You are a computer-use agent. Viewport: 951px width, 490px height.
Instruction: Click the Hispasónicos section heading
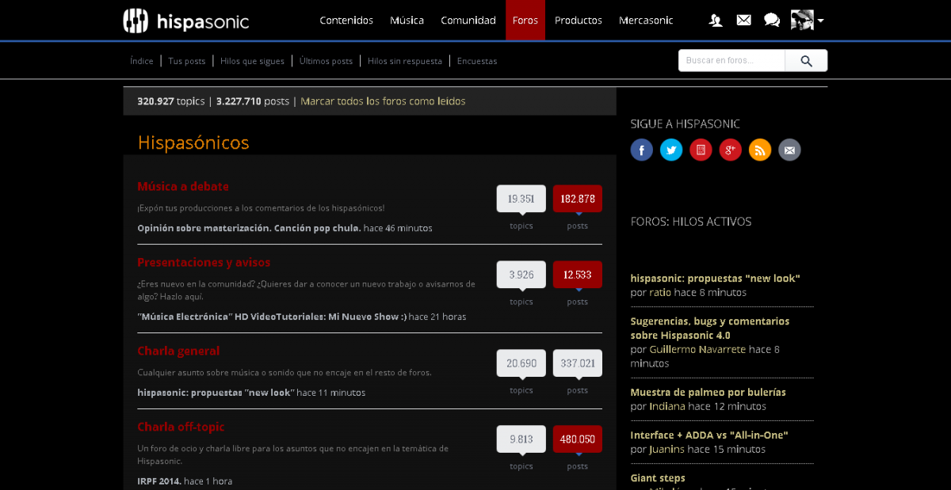(x=193, y=142)
